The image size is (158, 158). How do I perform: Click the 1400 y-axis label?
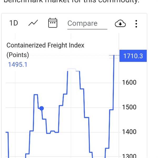point(129,132)
